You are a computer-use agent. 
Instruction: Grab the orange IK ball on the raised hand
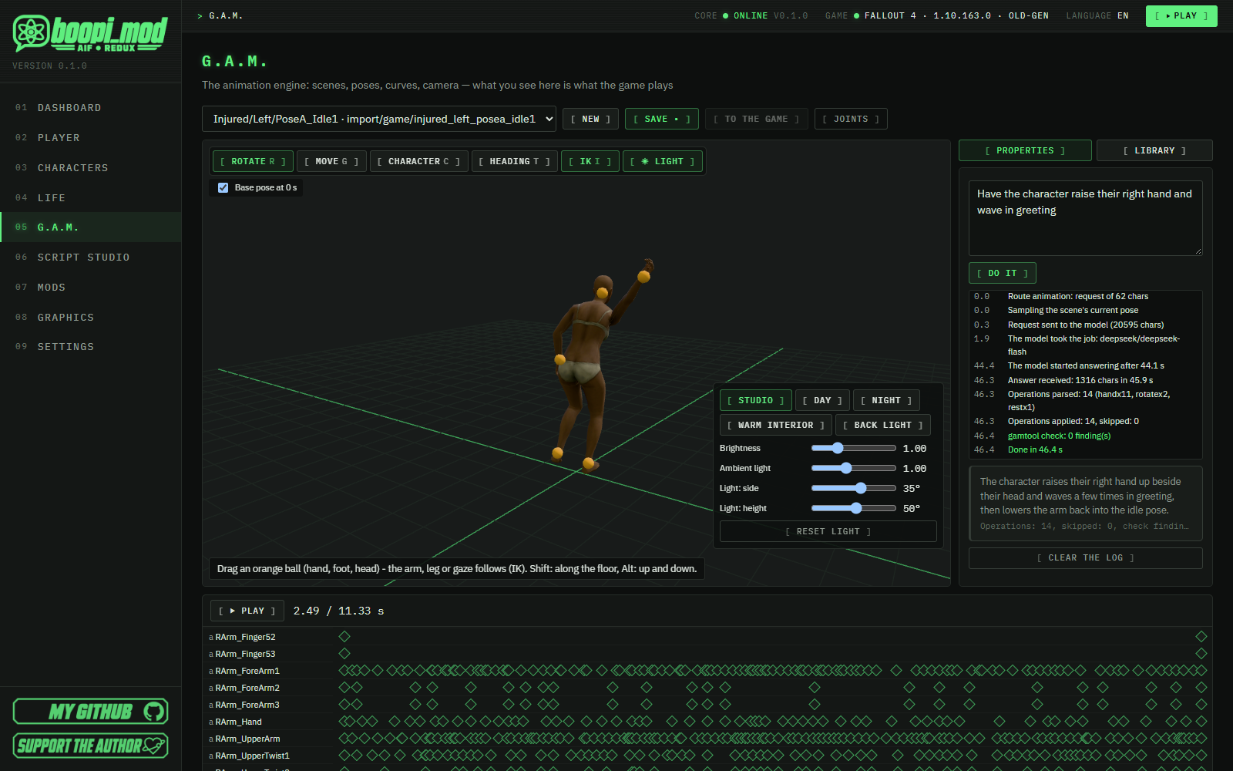pyautogui.click(x=643, y=276)
